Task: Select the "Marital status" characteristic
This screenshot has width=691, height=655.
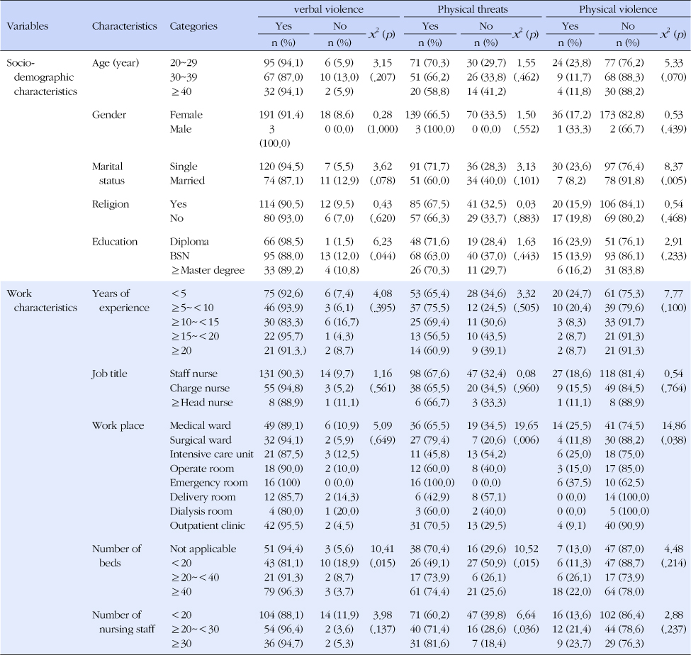Action: click(108, 174)
